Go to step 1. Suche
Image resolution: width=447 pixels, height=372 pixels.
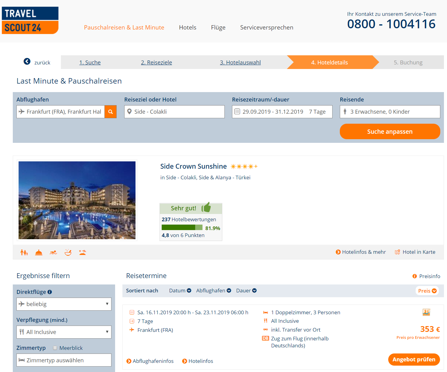[x=90, y=62]
